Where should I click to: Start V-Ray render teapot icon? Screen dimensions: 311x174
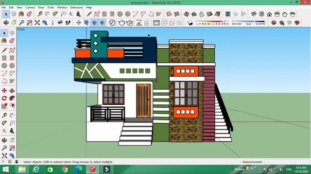121,23
